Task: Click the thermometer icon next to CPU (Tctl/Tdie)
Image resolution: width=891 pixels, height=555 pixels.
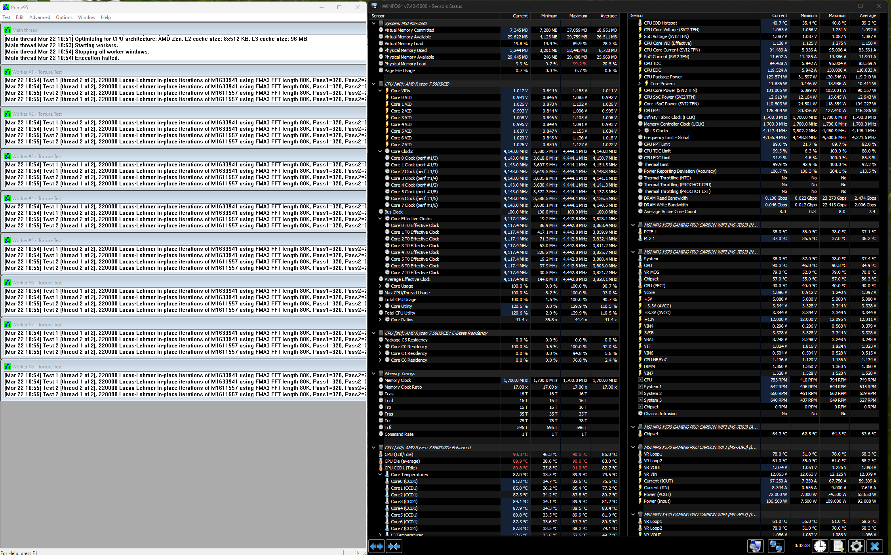Action: [x=381, y=454]
